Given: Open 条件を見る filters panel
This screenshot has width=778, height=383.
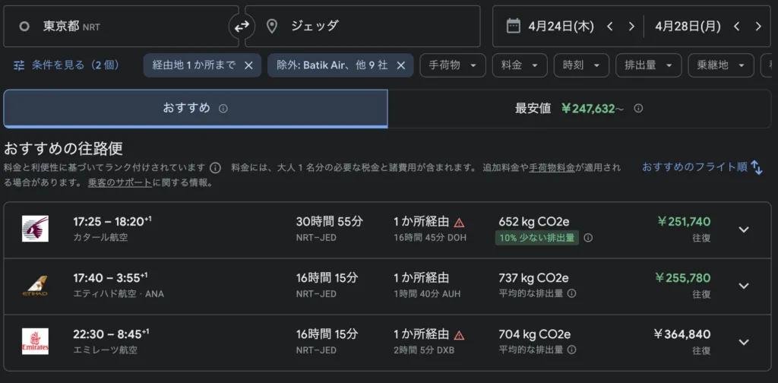Looking at the screenshot, I should tap(67, 65).
